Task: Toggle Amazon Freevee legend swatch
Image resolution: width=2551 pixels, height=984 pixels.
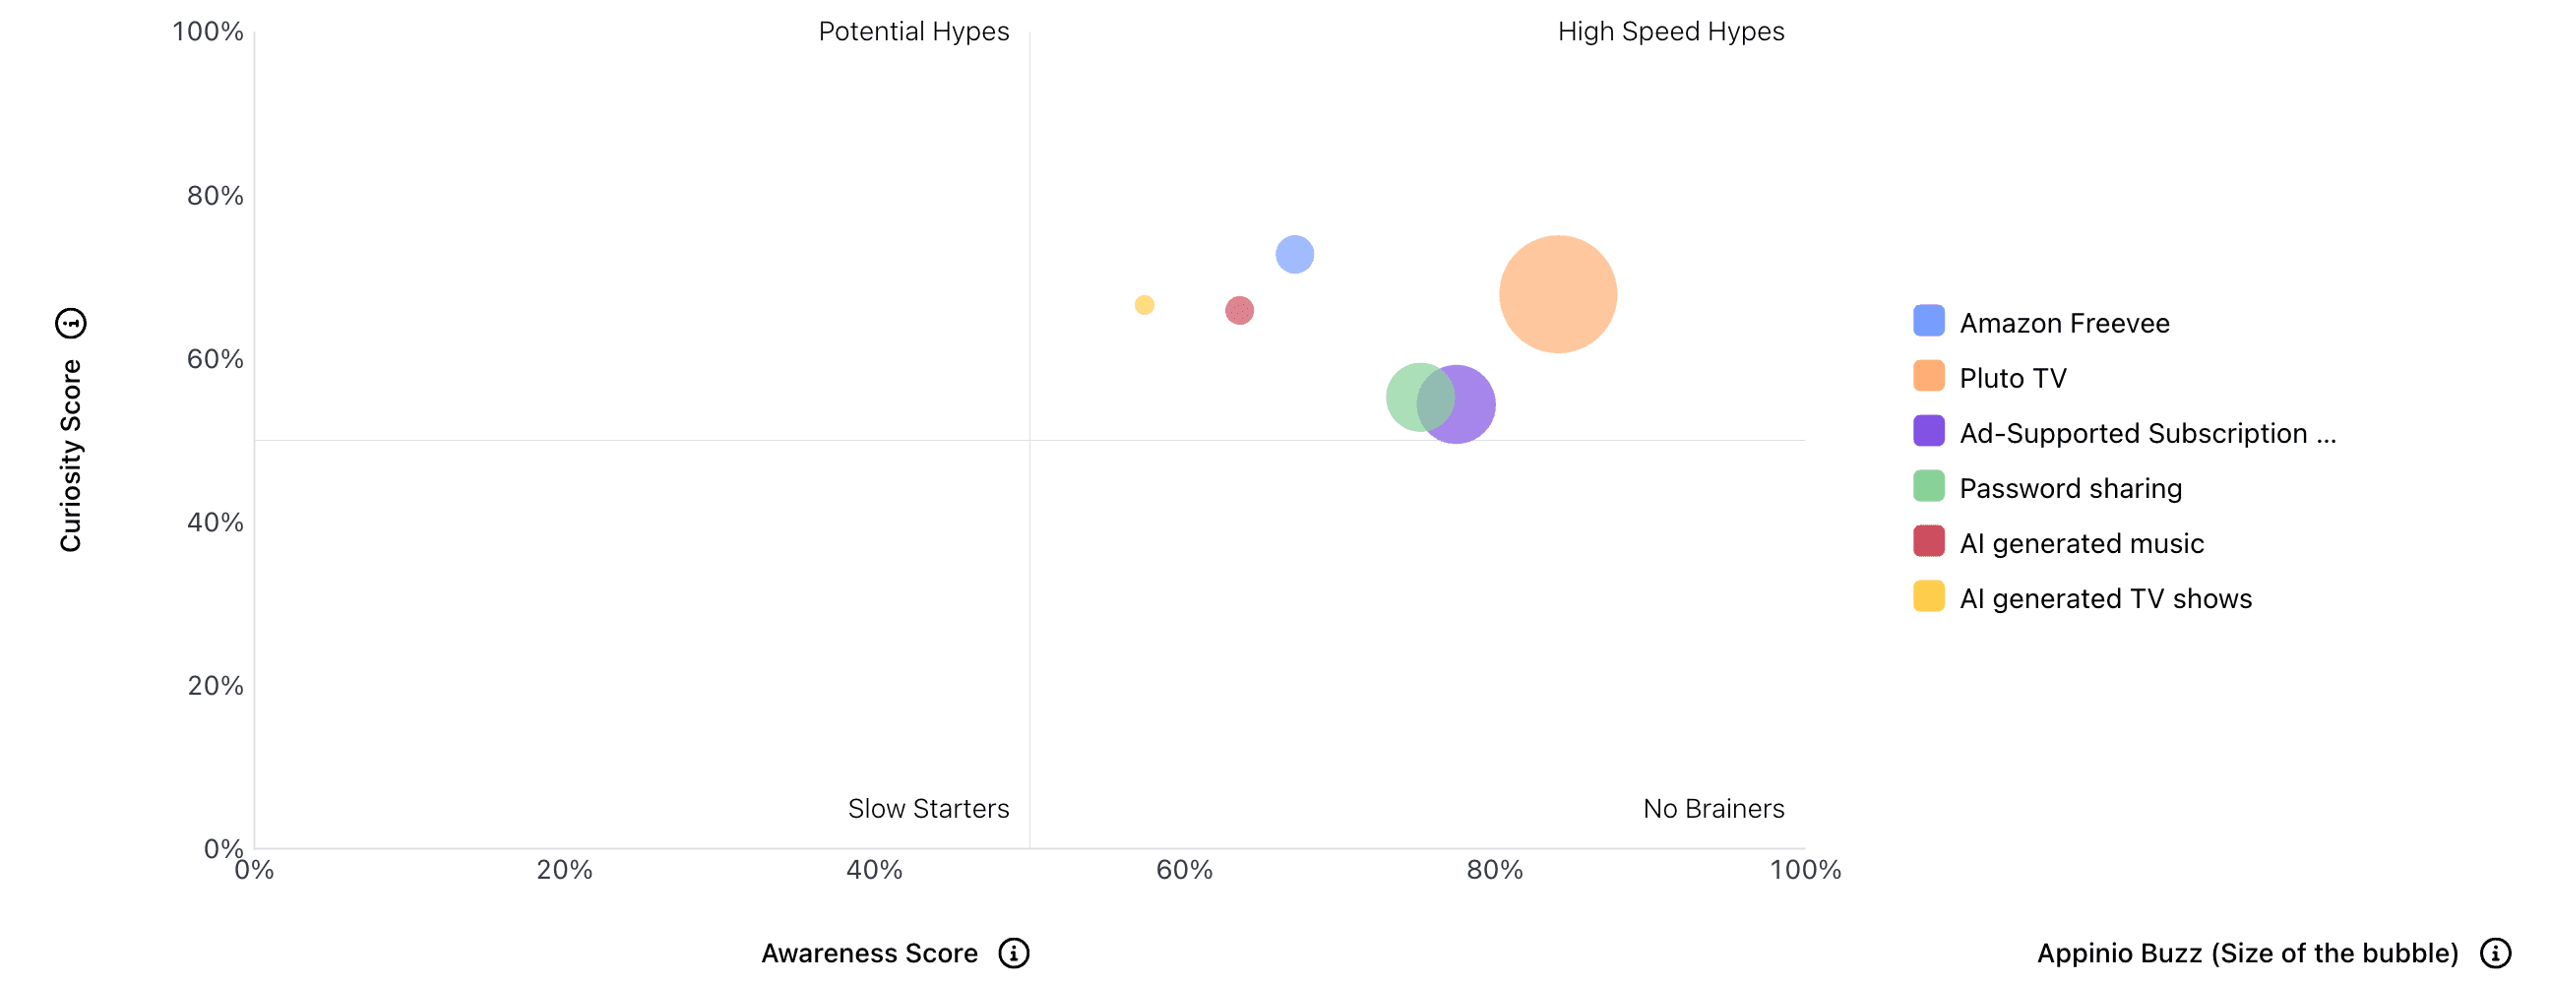Action: [1928, 321]
